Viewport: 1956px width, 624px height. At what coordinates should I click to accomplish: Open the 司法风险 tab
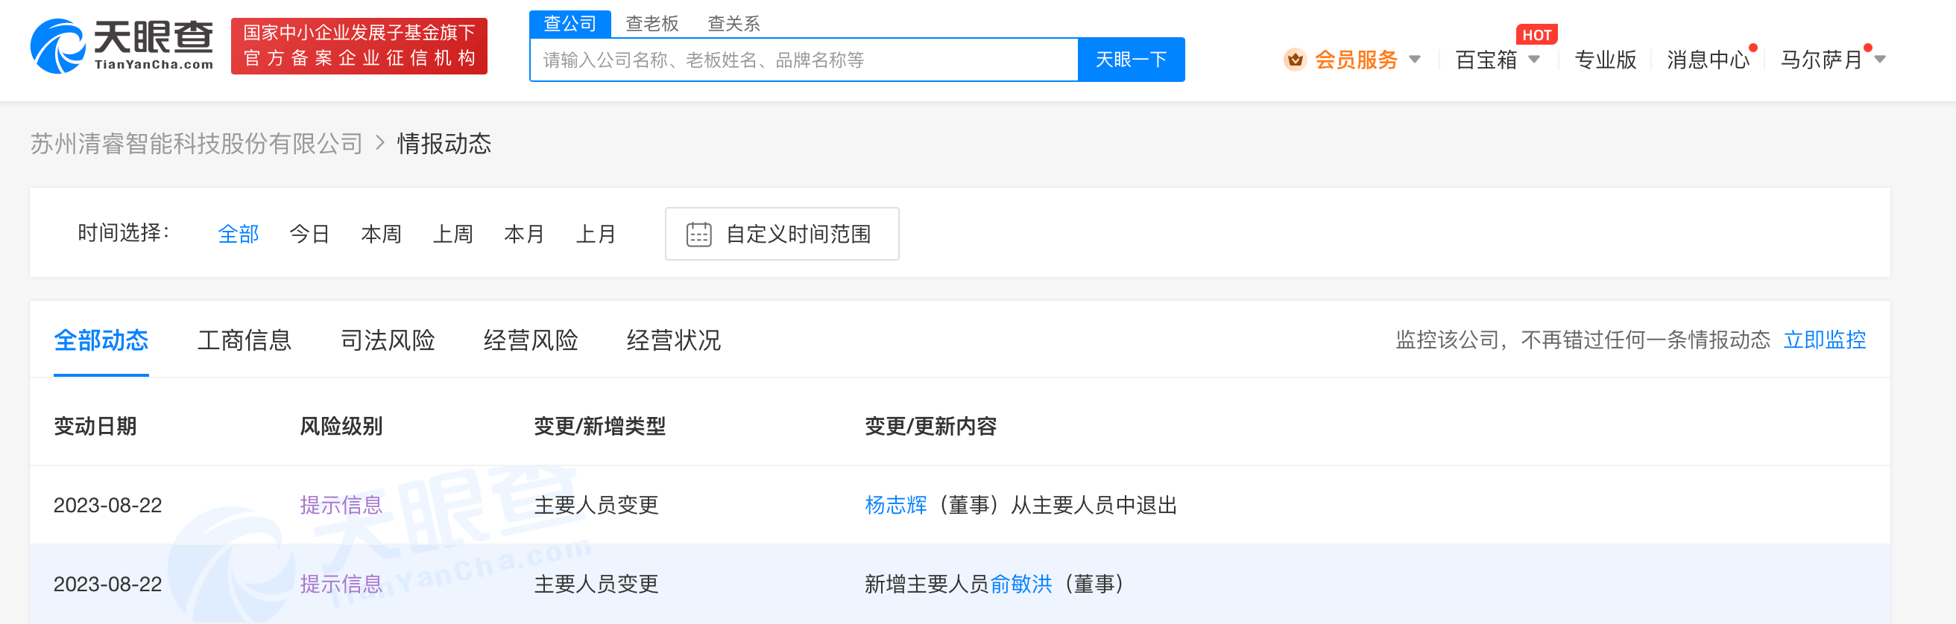point(388,340)
